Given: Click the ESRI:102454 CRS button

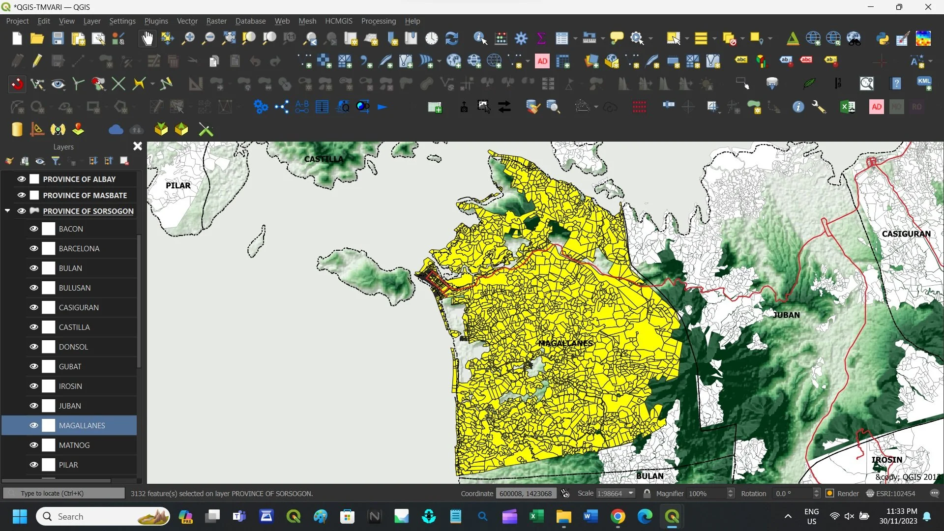Looking at the screenshot, I should point(891,493).
